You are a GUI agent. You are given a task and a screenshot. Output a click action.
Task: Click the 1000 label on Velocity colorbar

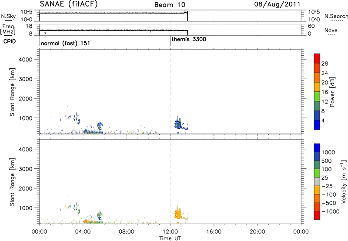328,152
